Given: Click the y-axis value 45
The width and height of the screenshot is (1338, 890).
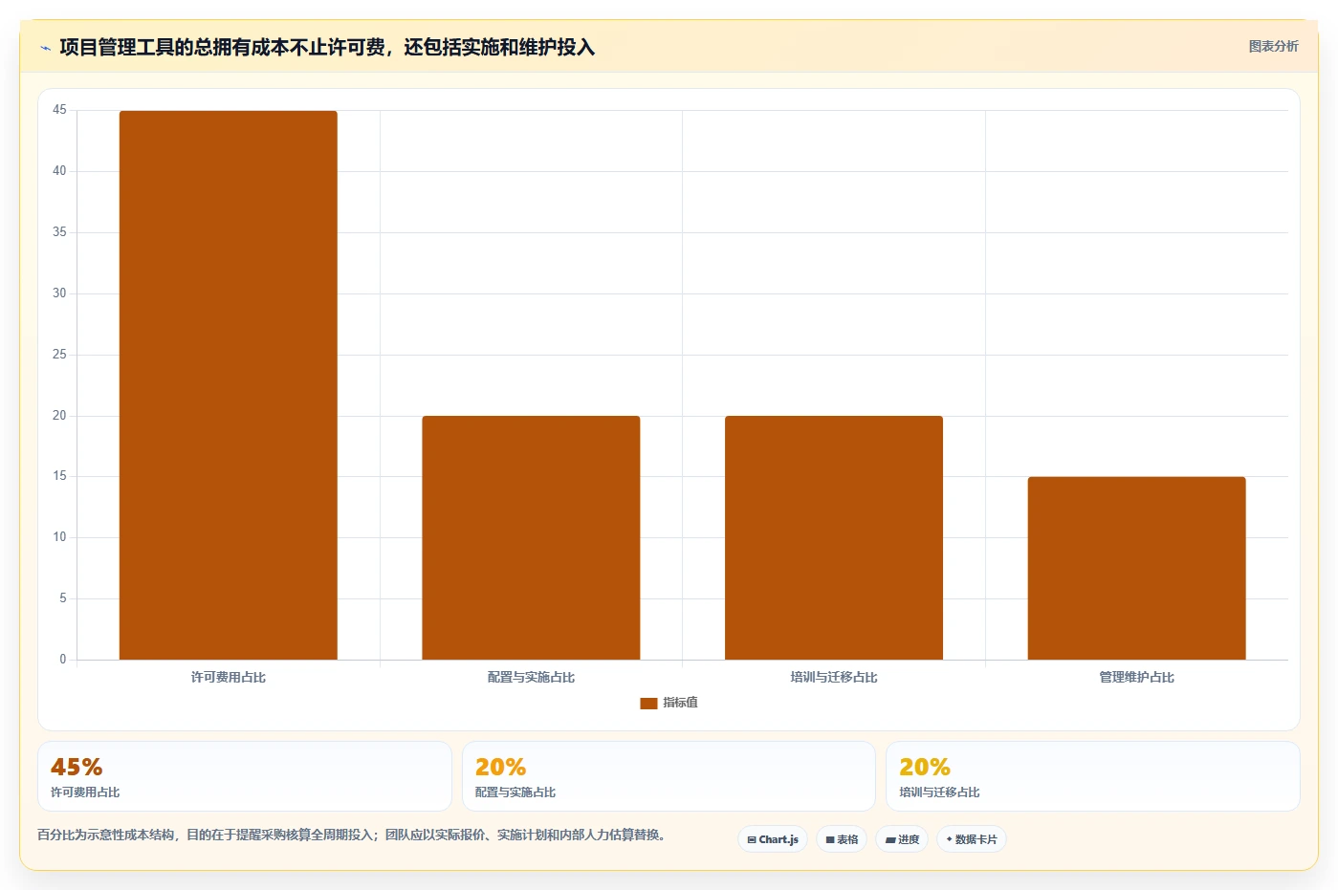Looking at the screenshot, I should pos(59,110).
